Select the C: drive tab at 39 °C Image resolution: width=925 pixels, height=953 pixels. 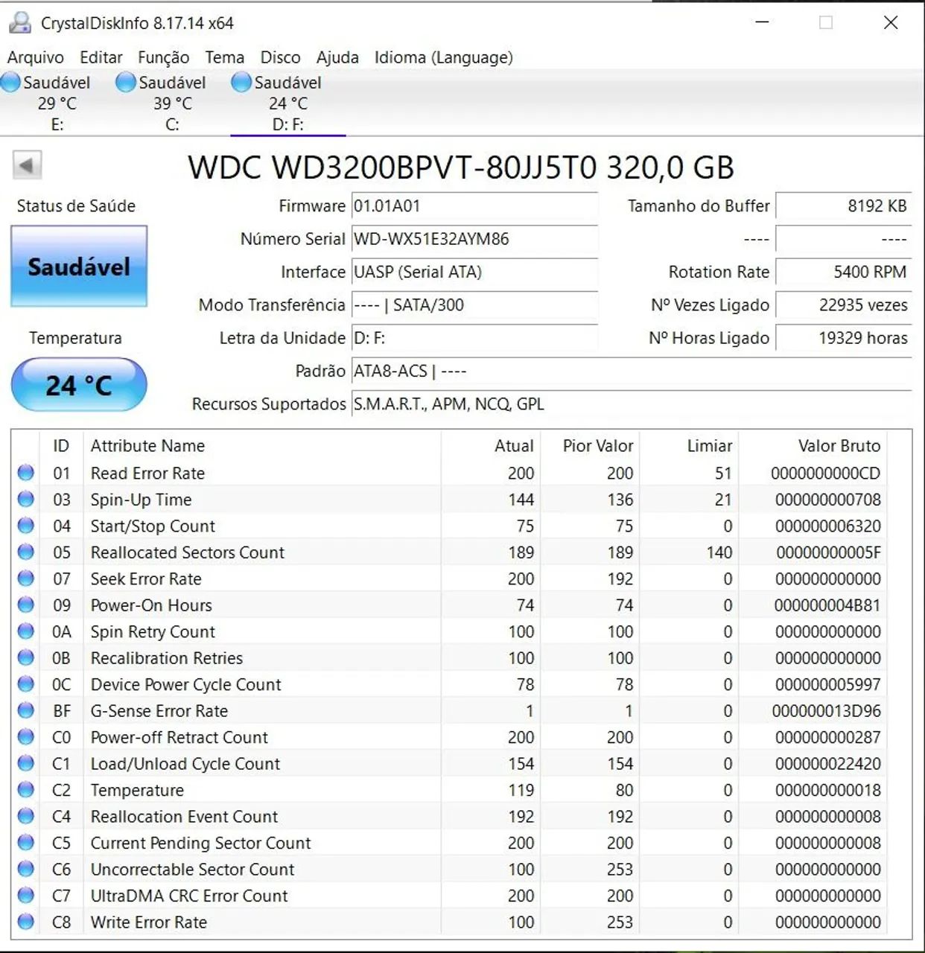tap(172, 103)
